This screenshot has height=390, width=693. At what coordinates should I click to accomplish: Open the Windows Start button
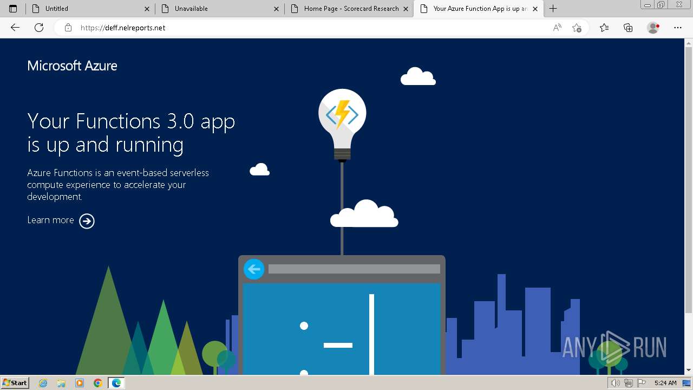click(15, 382)
